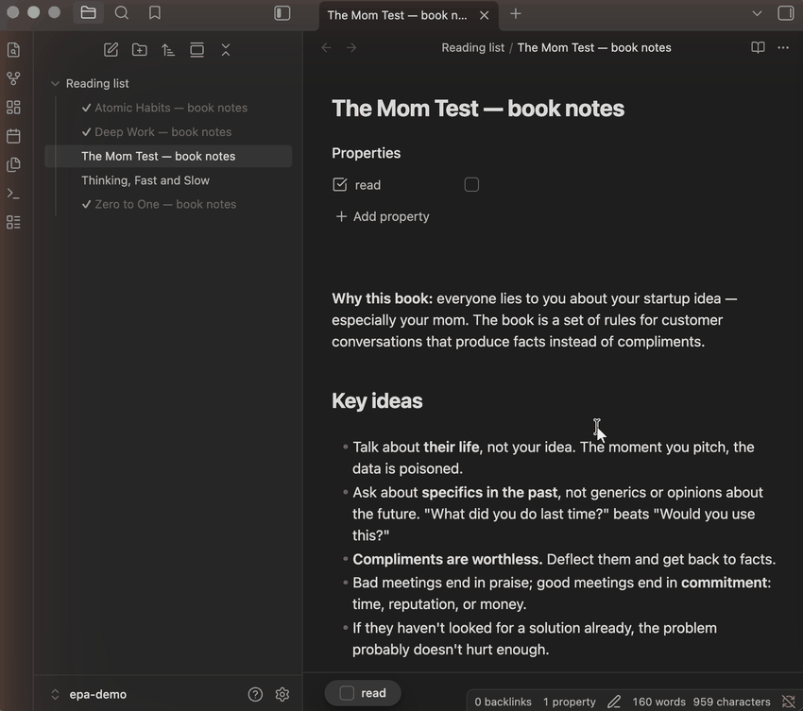This screenshot has height=711, width=803.
Task: Click the read property name field
Action: pyautogui.click(x=367, y=185)
